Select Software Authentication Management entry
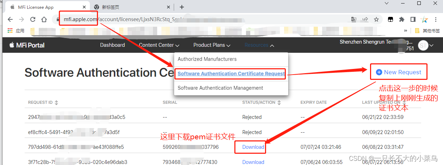This screenshot has width=443, height=165. tap(220, 88)
